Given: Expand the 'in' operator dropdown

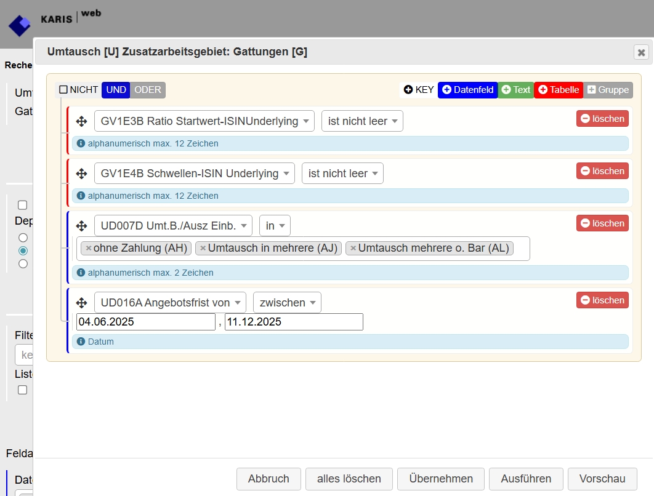Looking at the screenshot, I should pyautogui.click(x=275, y=226).
